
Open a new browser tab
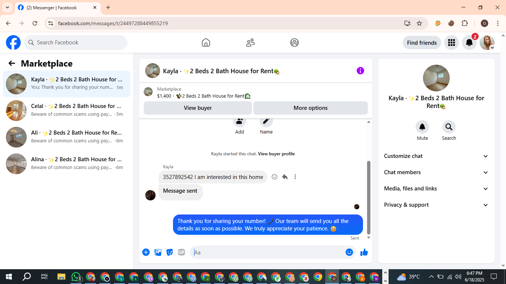tap(108, 7)
